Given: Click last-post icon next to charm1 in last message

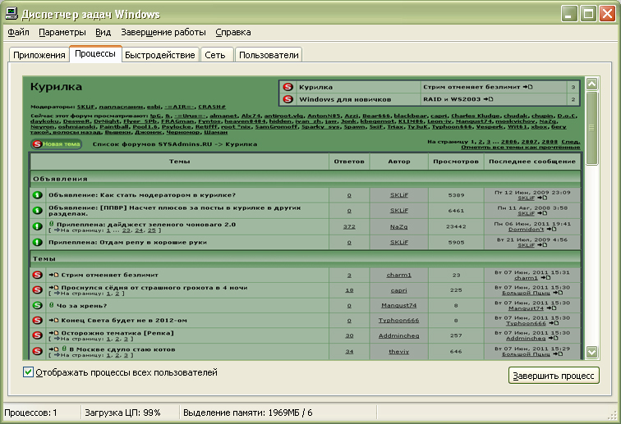Looking at the screenshot, I should (545, 278).
